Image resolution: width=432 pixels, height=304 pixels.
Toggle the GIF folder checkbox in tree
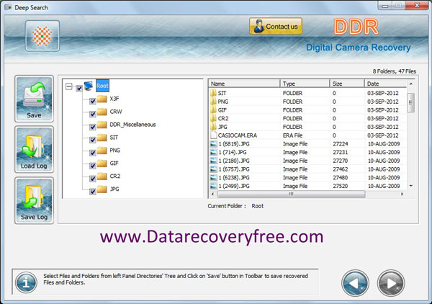pos(93,166)
